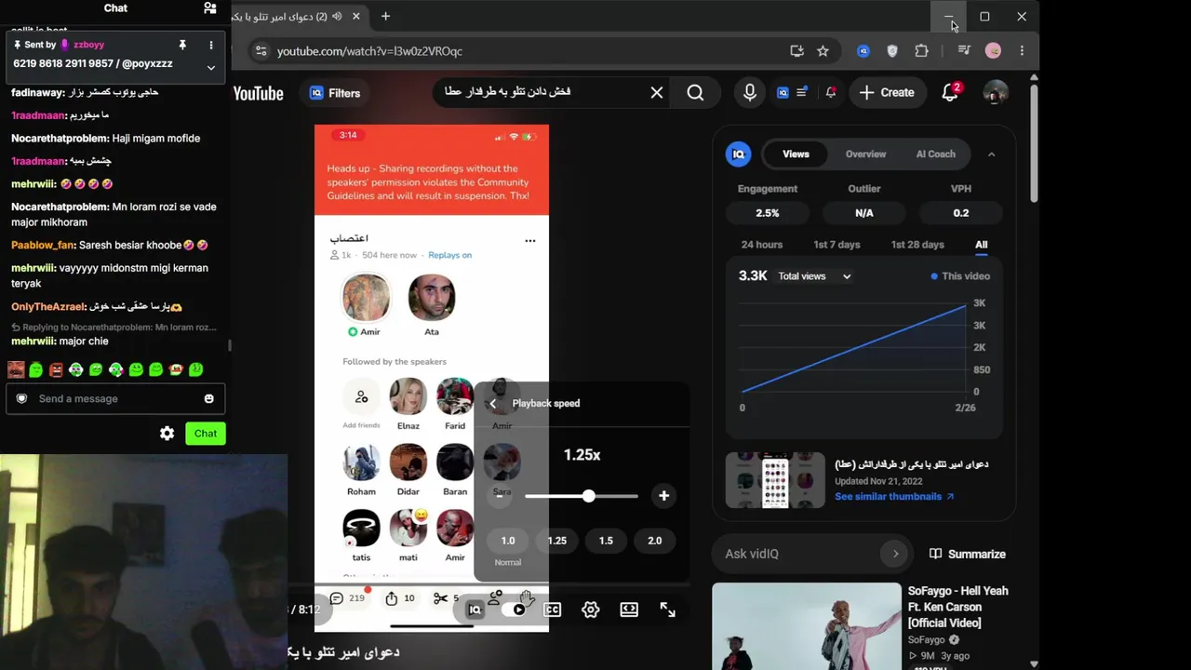Send message with green Chat button
The height and width of the screenshot is (670, 1191).
click(x=206, y=434)
